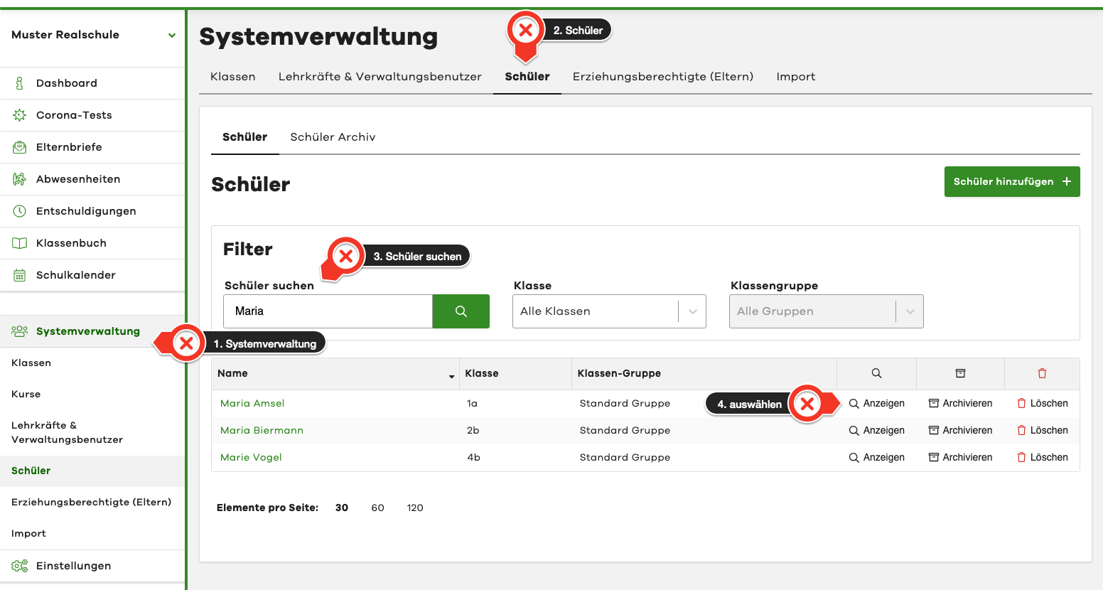
Task: Open Schulkalender calendar icon
Action: pyautogui.click(x=20, y=275)
